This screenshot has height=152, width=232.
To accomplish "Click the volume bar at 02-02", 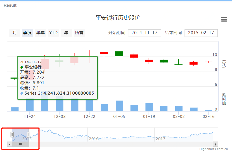I will click(179, 108).
